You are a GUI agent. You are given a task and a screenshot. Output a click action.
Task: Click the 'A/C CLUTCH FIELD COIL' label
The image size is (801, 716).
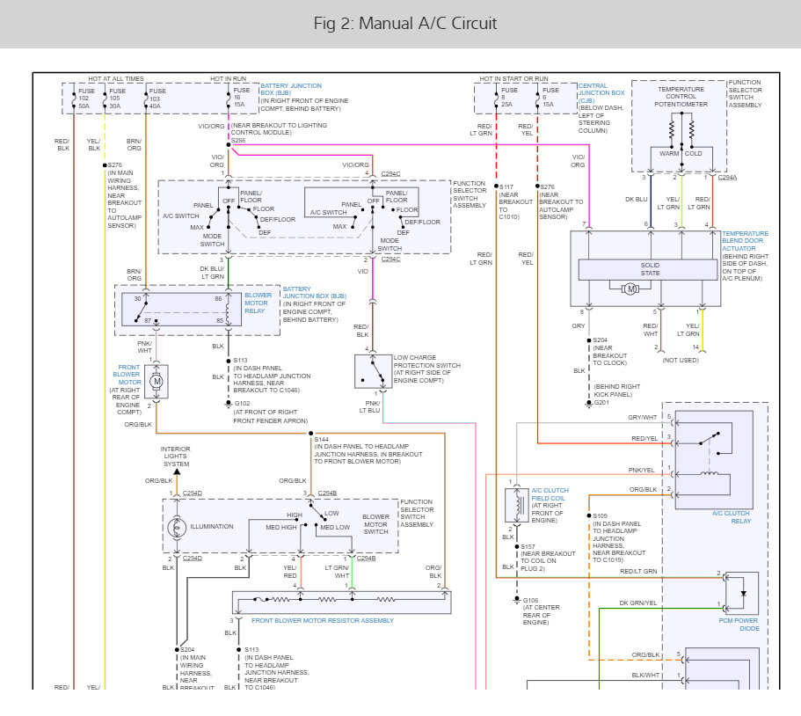pos(550,494)
